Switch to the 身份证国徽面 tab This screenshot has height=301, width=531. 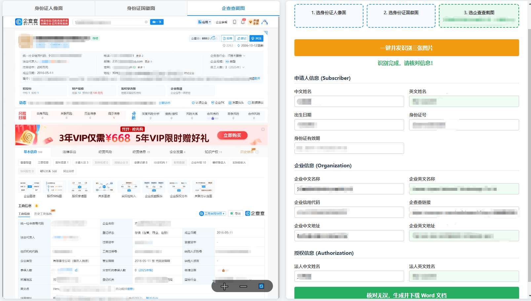click(141, 8)
